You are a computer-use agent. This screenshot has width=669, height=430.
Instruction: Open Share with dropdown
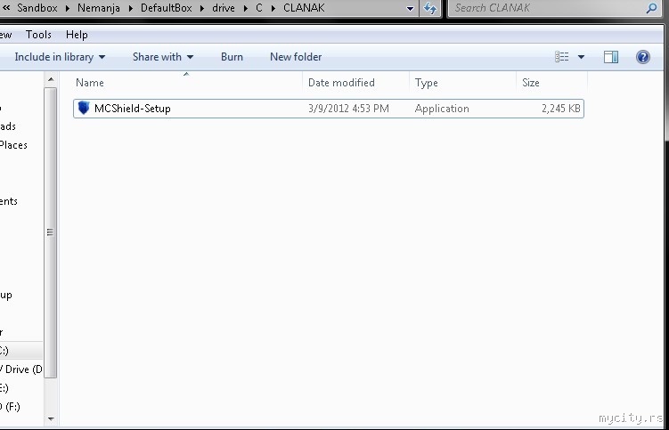[x=163, y=57]
